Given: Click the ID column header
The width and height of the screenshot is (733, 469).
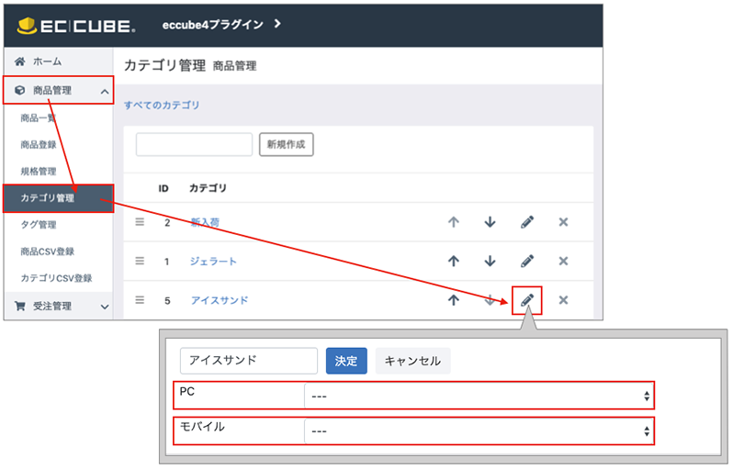Looking at the screenshot, I should coord(164,188).
